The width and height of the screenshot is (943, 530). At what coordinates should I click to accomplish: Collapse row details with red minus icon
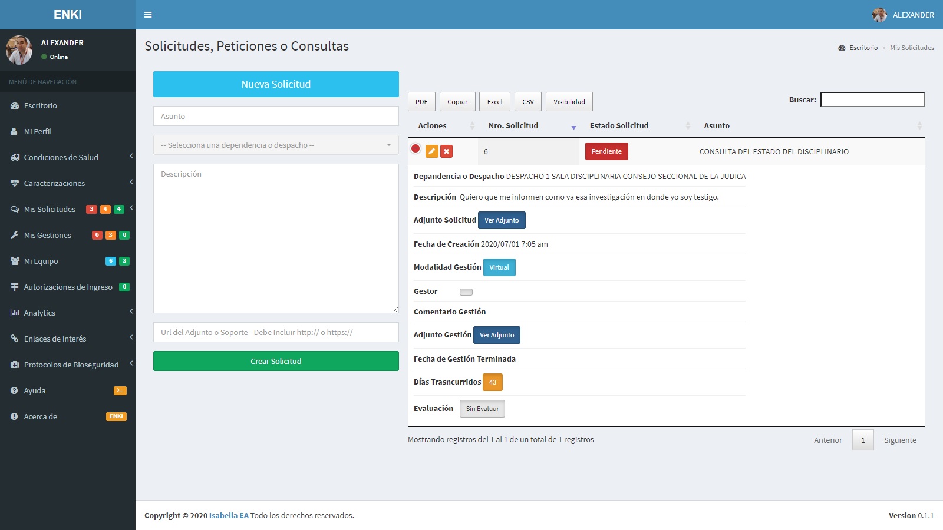[x=416, y=148]
